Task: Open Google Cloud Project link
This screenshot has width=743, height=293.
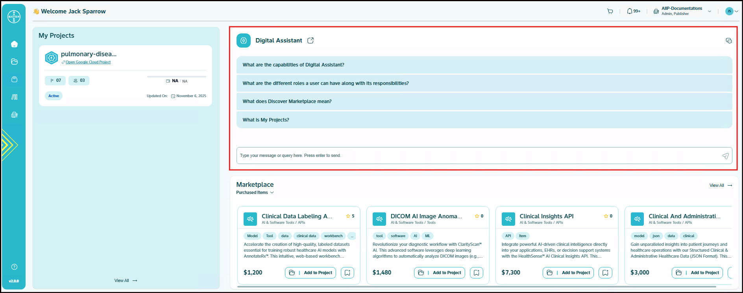Action: point(88,62)
